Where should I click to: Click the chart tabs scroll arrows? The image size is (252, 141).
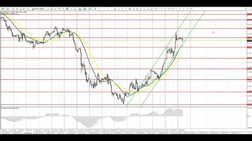click(250, 133)
